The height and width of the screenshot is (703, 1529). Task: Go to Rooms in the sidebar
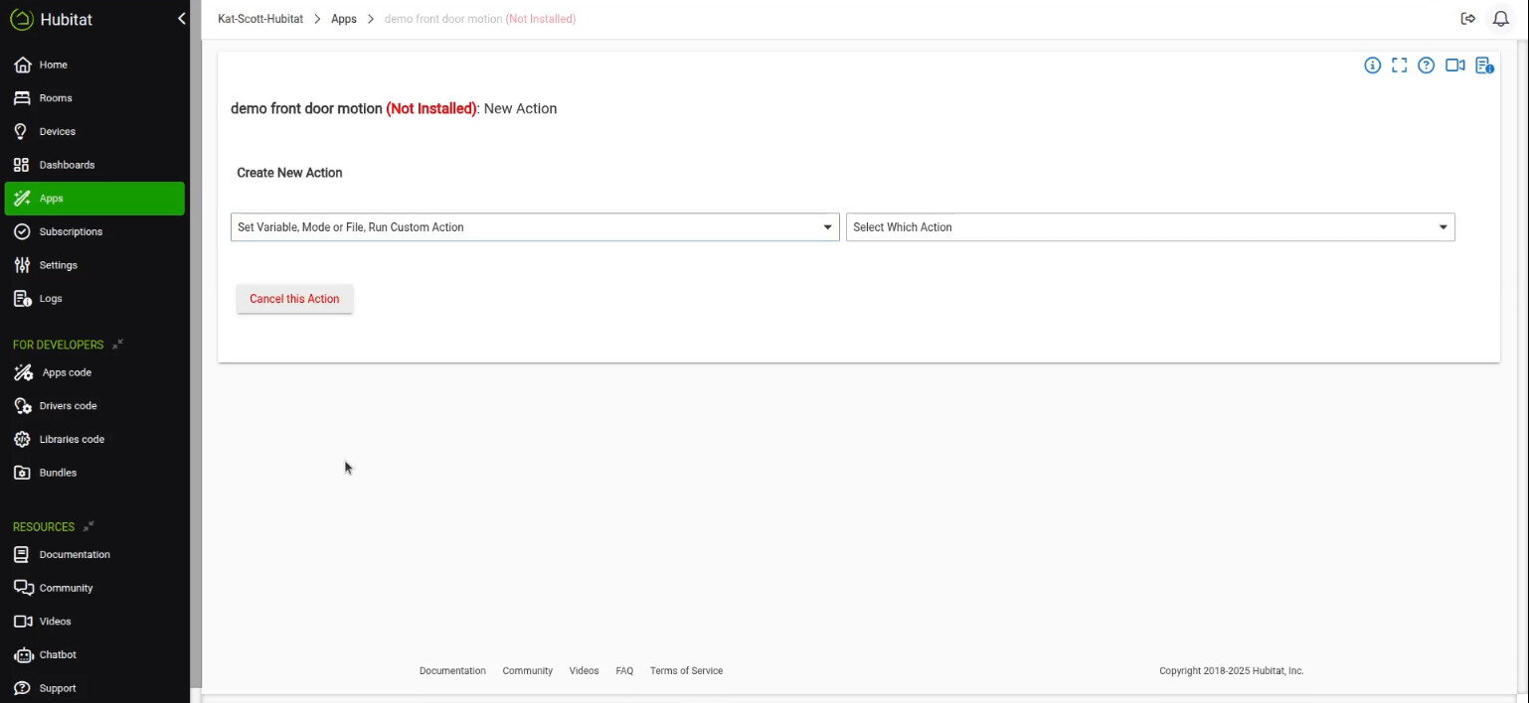pos(94,98)
